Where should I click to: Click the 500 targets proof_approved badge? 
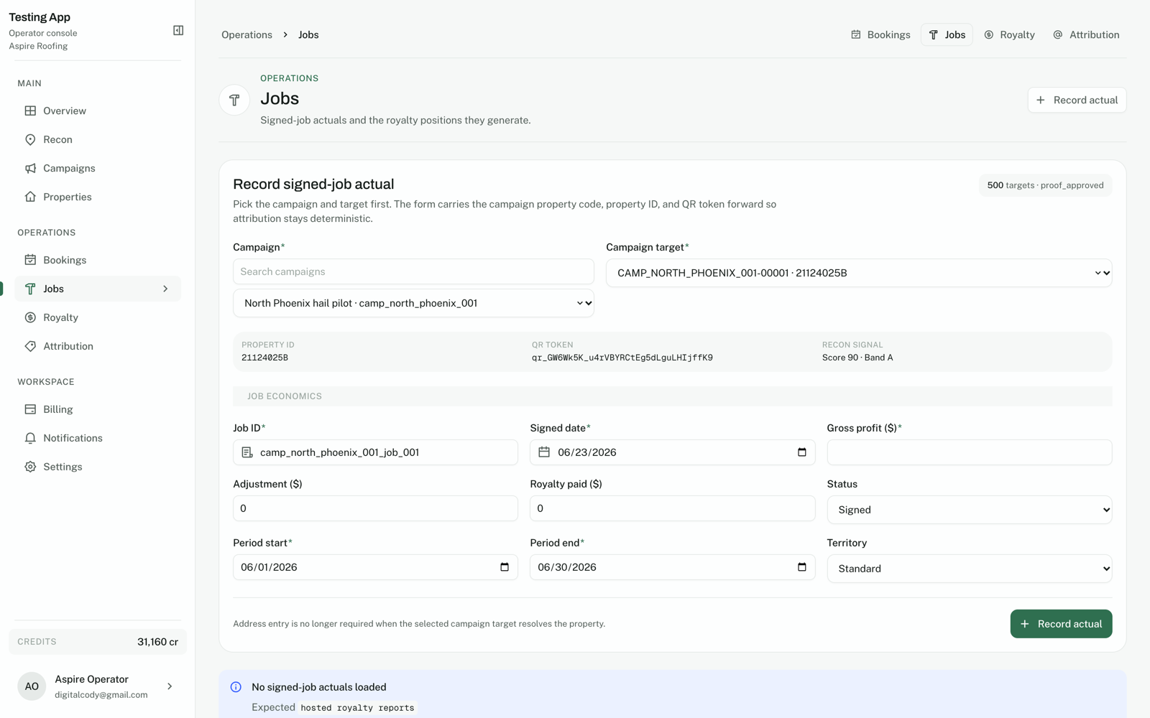[x=1045, y=185]
